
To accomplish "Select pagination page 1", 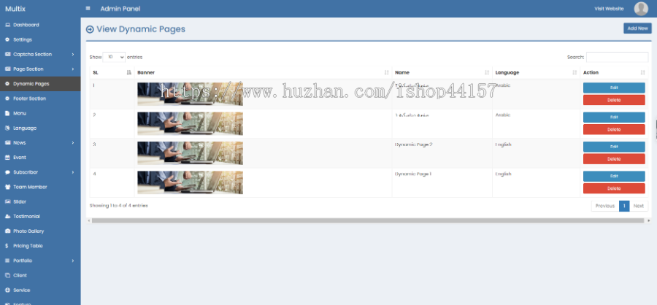I will 624,206.
